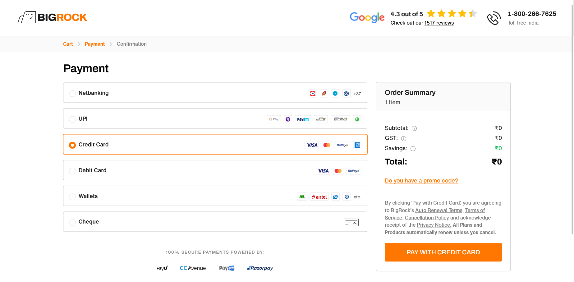Select the UPI radio button

click(x=72, y=119)
